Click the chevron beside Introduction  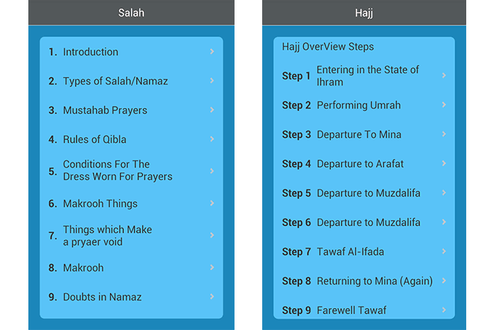212,52
